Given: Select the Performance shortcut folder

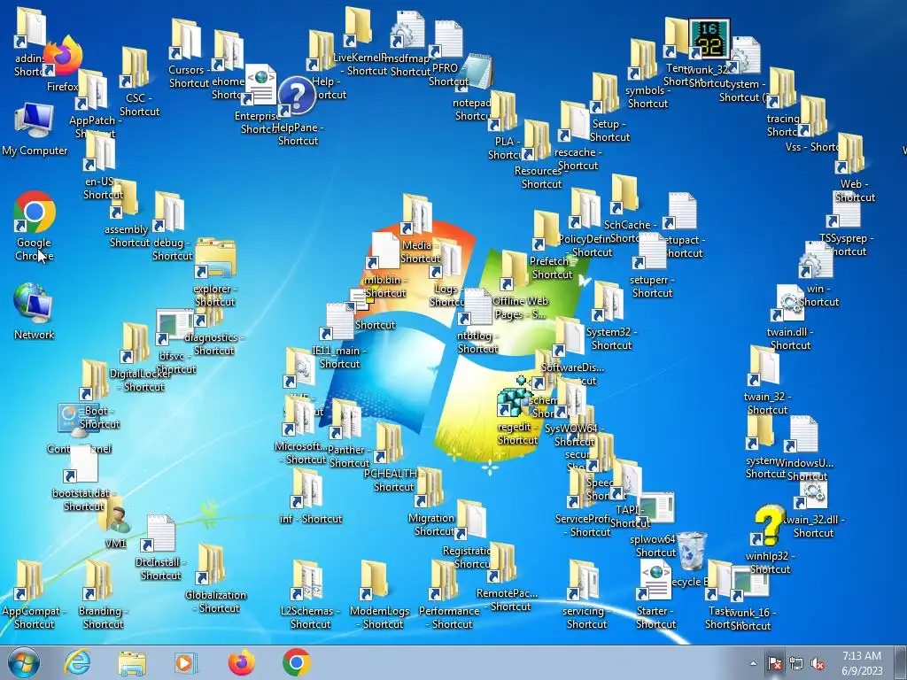Looking at the screenshot, I should [444, 581].
